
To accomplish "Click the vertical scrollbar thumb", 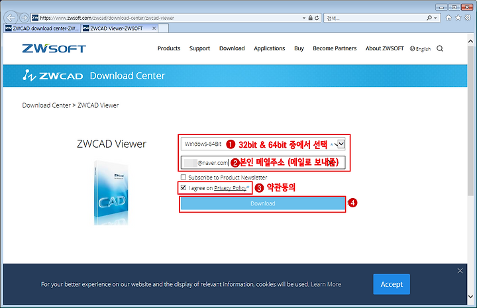I will [x=470, y=121].
